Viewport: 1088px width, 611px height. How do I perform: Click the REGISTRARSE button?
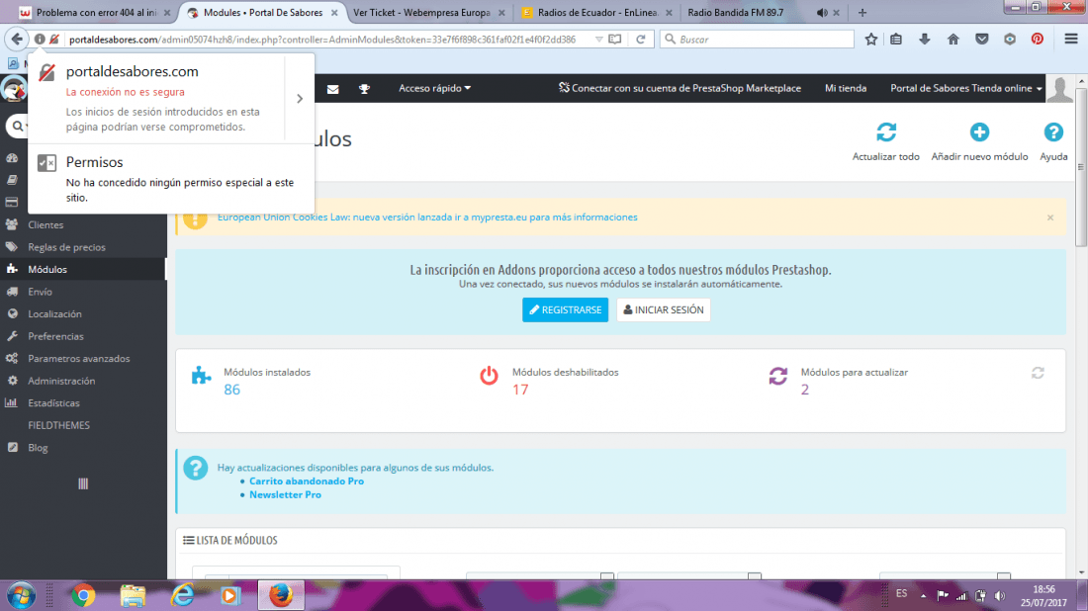[565, 310]
